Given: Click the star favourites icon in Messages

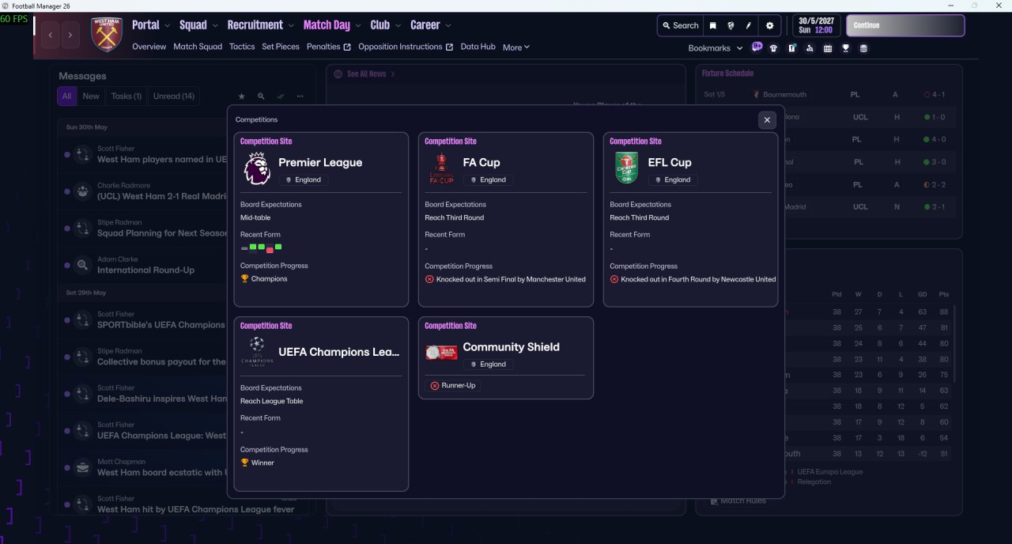Looking at the screenshot, I should (x=241, y=96).
